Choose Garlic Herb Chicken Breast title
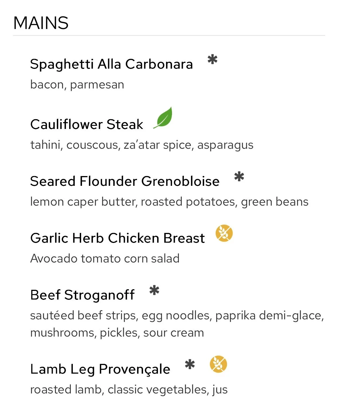 point(118,238)
